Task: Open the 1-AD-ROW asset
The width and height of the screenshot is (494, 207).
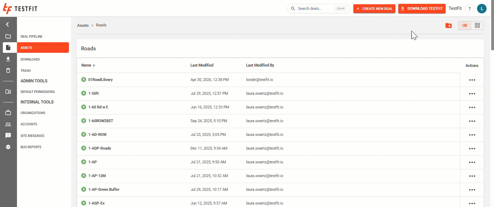Action: pyautogui.click(x=97, y=134)
